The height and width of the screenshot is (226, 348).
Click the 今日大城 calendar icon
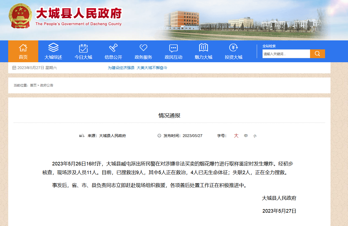click(83, 48)
